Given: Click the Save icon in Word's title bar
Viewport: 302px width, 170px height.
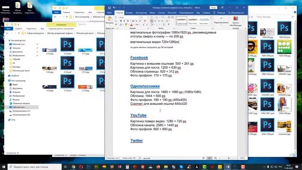Looking at the screenshot, I should coord(109,8).
